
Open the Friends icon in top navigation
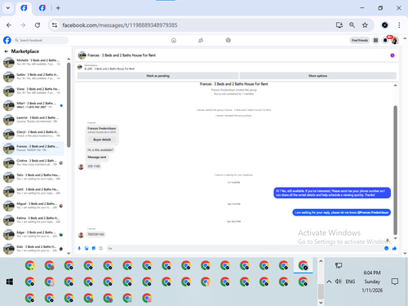coord(201,40)
